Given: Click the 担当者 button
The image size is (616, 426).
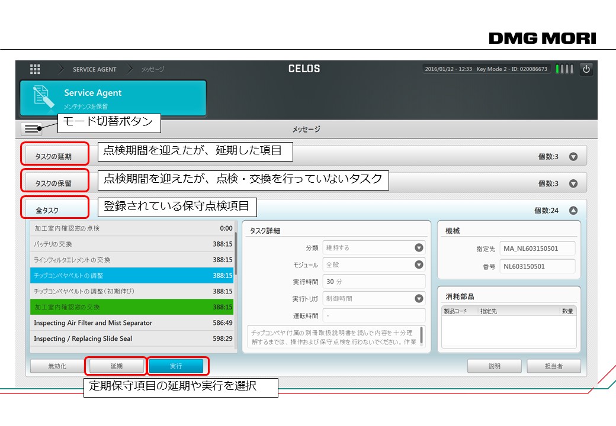Looking at the screenshot, I should coord(554,366).
